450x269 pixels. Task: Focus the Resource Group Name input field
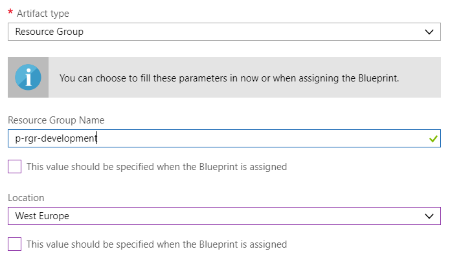(259, 138)
